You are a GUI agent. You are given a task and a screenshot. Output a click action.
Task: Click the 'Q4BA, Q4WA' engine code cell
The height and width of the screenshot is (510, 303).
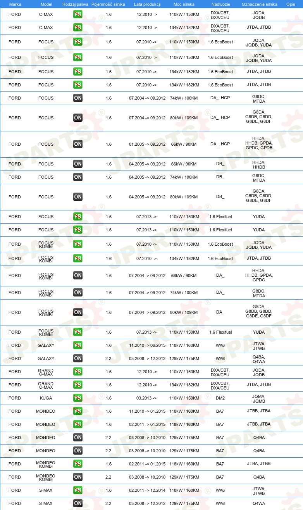click(x=259, y=358)
